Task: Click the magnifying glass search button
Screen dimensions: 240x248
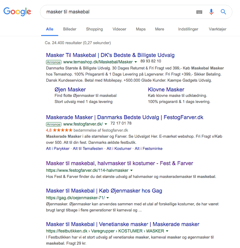Action: pyautogui.click(x=223, y=12)
